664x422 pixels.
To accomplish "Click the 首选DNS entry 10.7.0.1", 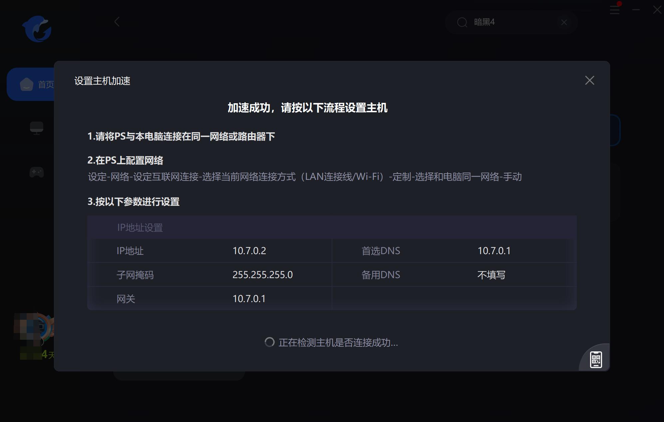I will pyautogui.click(x=495, y=251).
